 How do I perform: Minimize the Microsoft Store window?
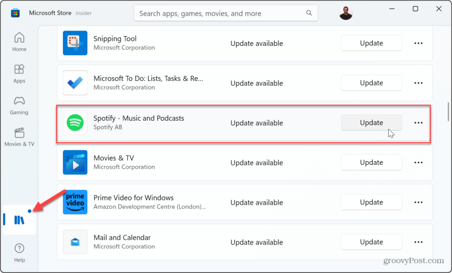pyautogui.click(x=392, y=9)
